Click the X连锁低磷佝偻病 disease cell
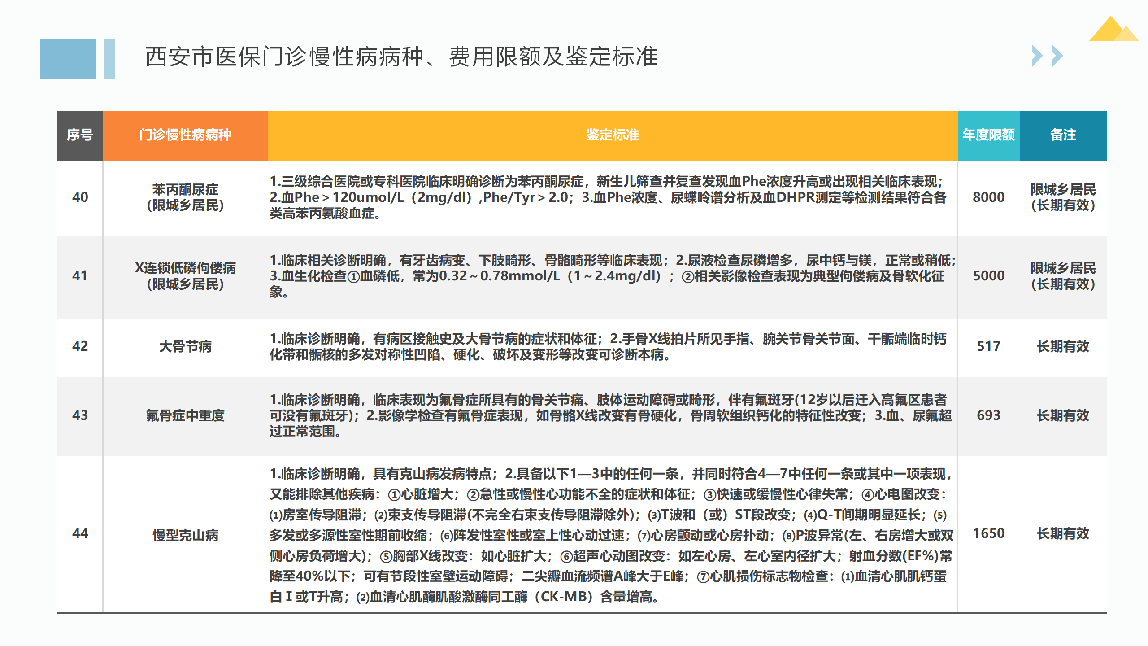Viewport: 1148px width, 646px height. 185,276
